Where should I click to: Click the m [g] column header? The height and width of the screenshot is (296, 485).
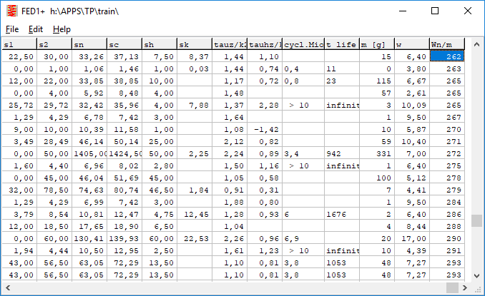[x=376, y=45]
